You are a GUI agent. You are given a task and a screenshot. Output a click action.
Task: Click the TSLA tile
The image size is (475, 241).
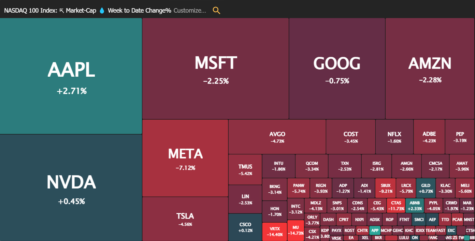[x=185, y=219]
